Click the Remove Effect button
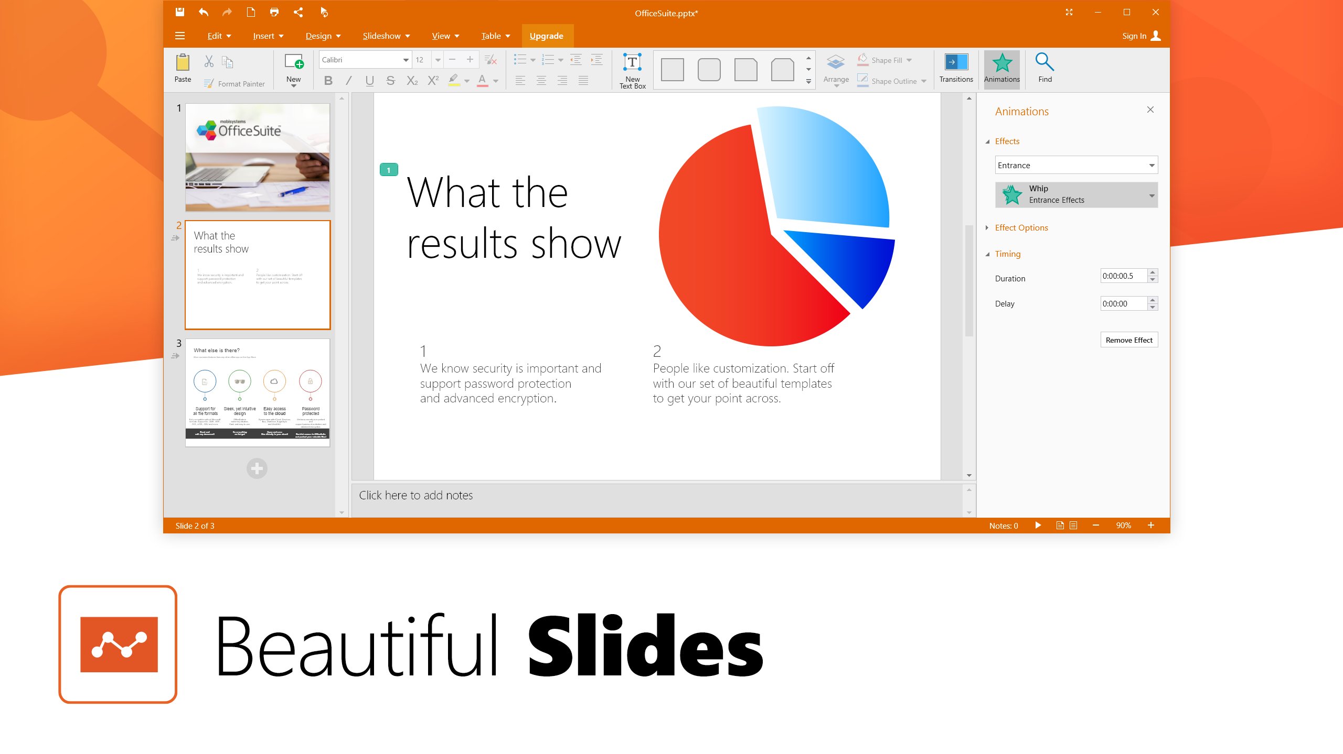 pyautogui.click(x=1128, y=339)
